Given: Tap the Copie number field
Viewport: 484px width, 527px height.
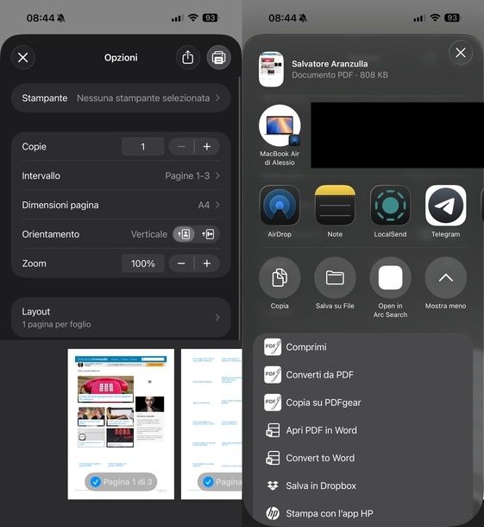Looking at the screenshot, I should pos(143,147).
